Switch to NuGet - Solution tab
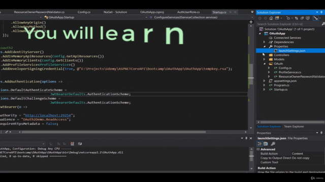325x182 pixels. [115, 12]
